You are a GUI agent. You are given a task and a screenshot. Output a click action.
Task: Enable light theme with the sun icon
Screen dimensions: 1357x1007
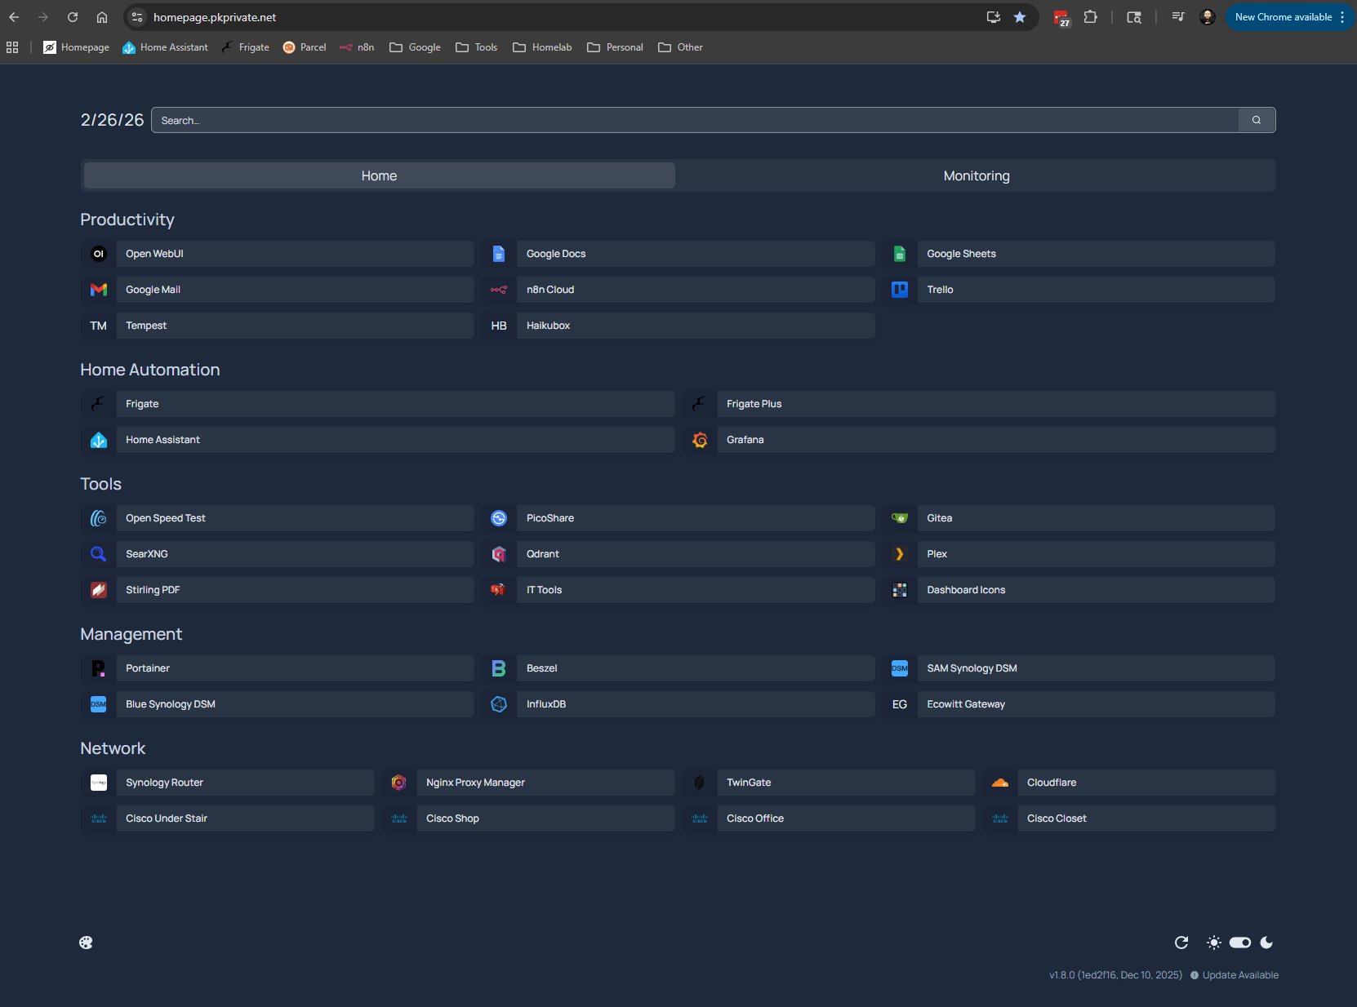pos(1213,943)
